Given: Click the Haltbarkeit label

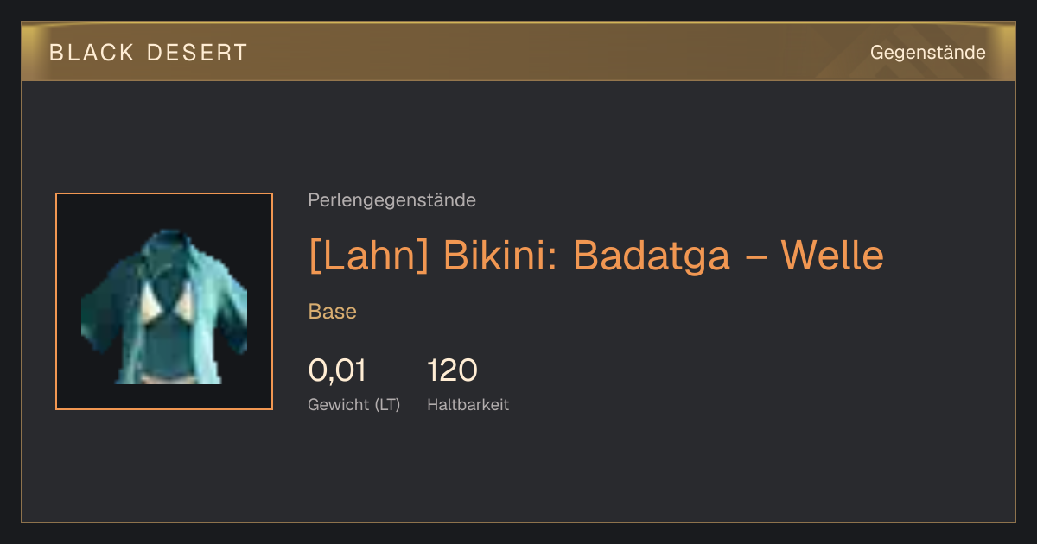Looking at the screenshot, I should (468, 404).
